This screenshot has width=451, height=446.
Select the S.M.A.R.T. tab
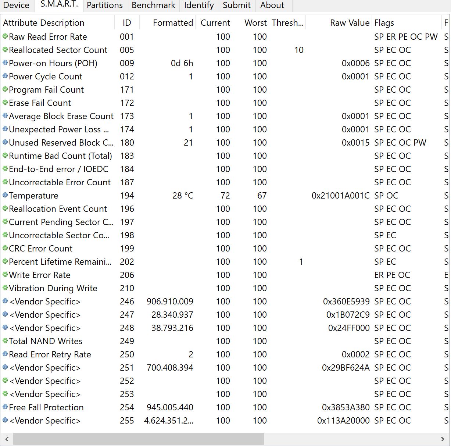tap(59, 4)
